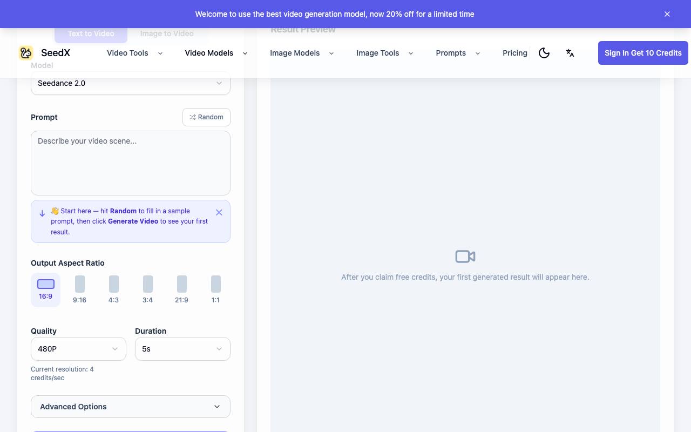Click the down arrow icon in tip box
Image resolution: width=691 pixels, height=432 pixels.
click(42, 213)
